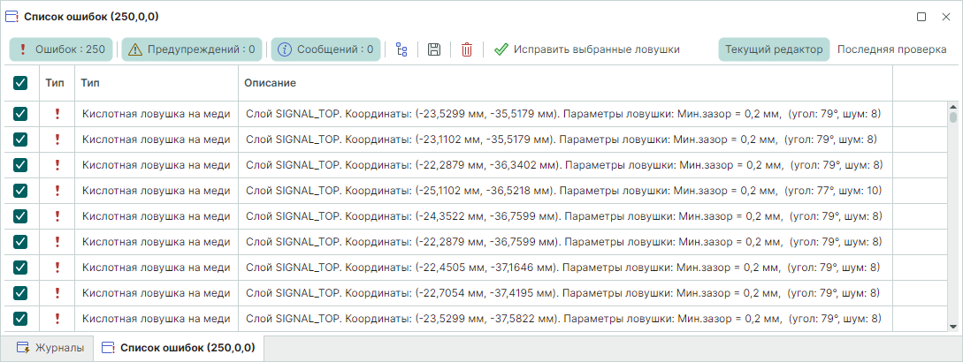Toggle the Сообщений : 0 filter
Viewport: 963px width, 362px height.
pyautogui.click(x=325, y=49)
